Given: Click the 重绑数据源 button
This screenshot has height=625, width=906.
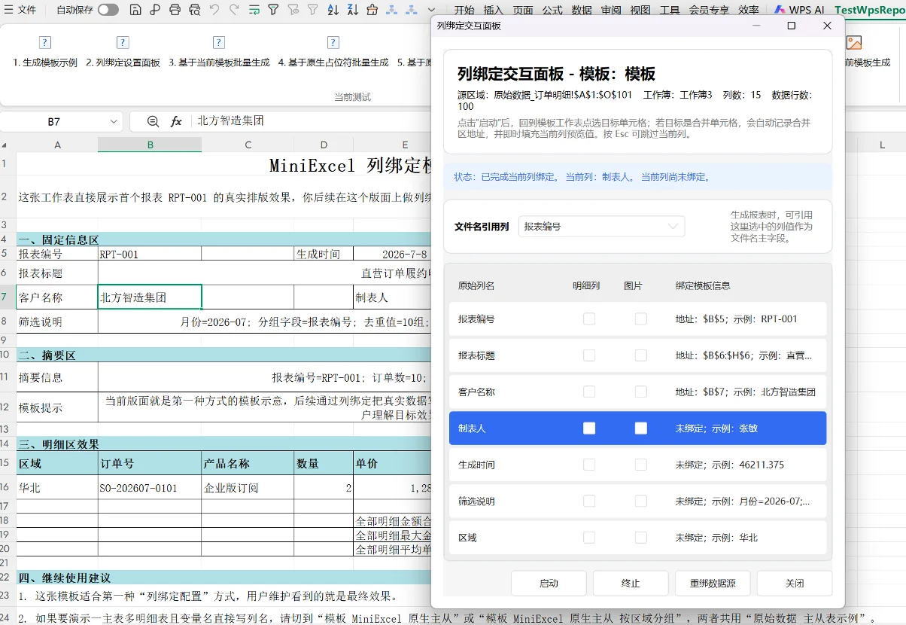Looking at the screenshot, I should [x=713, y=584].
